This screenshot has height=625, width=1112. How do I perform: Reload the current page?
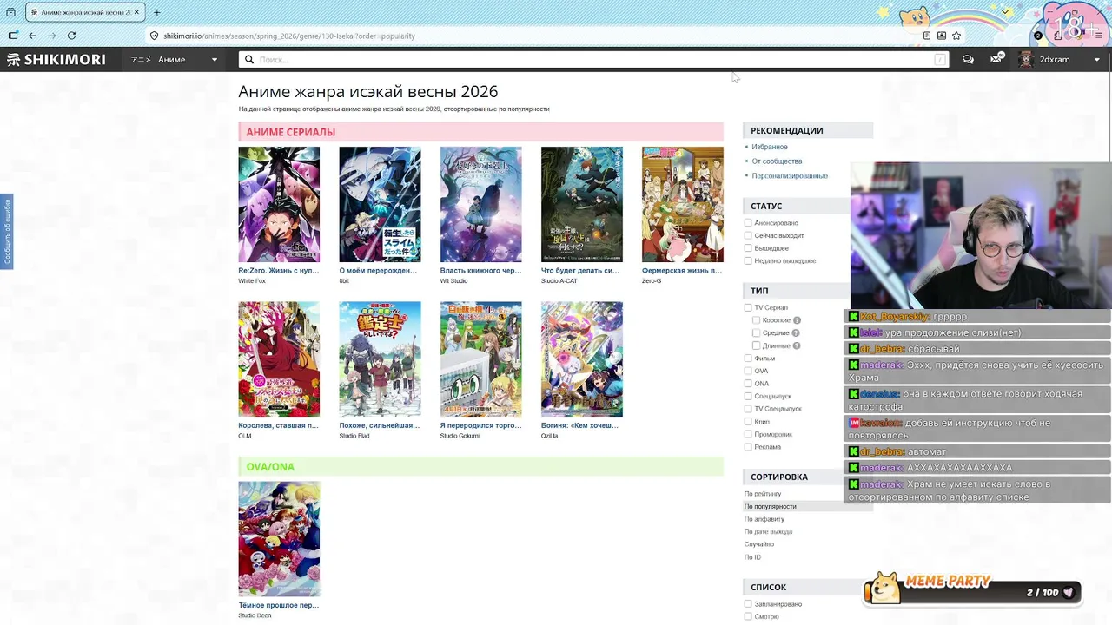tap(71, 36)
